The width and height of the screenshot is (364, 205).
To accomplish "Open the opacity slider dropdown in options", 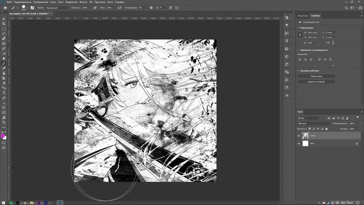I will click(x=89, y=7).
